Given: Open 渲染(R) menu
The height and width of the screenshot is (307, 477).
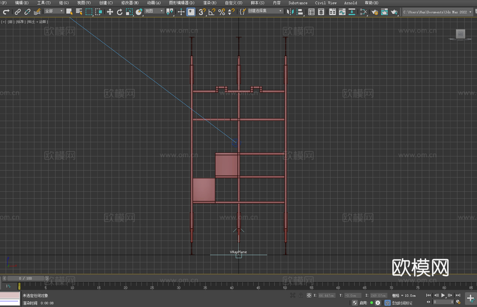Looking at the screenshot, I should tap(210, 3).
